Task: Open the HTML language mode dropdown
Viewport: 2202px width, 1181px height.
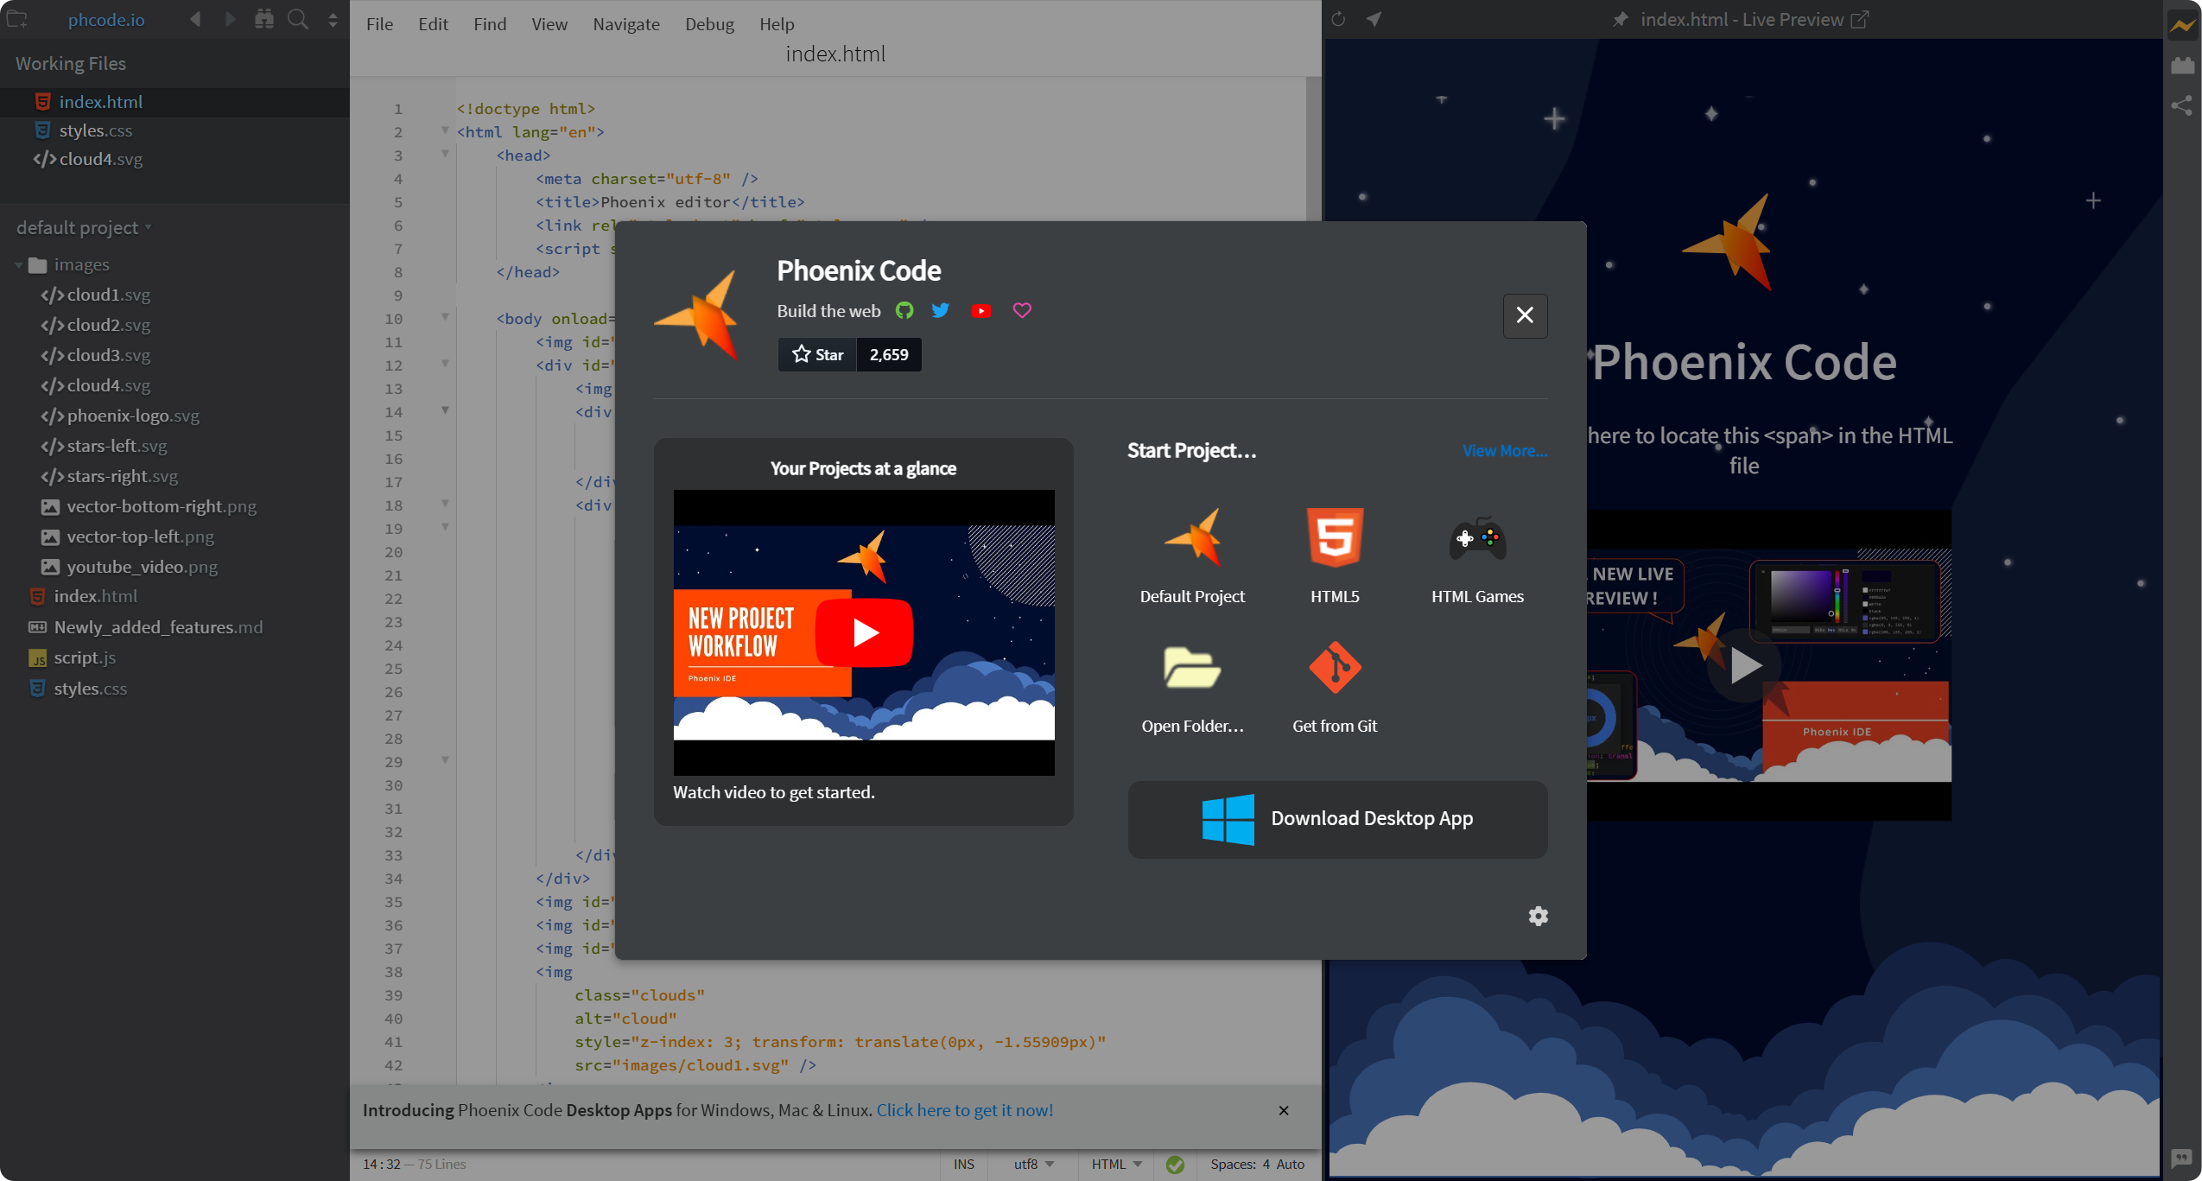Action: 1116,1164
